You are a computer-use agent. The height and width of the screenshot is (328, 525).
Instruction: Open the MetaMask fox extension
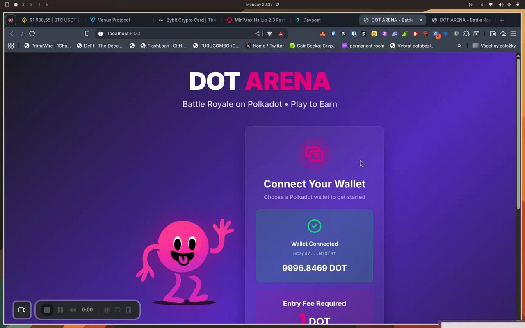pyautogui.click(x=323, y=34)
